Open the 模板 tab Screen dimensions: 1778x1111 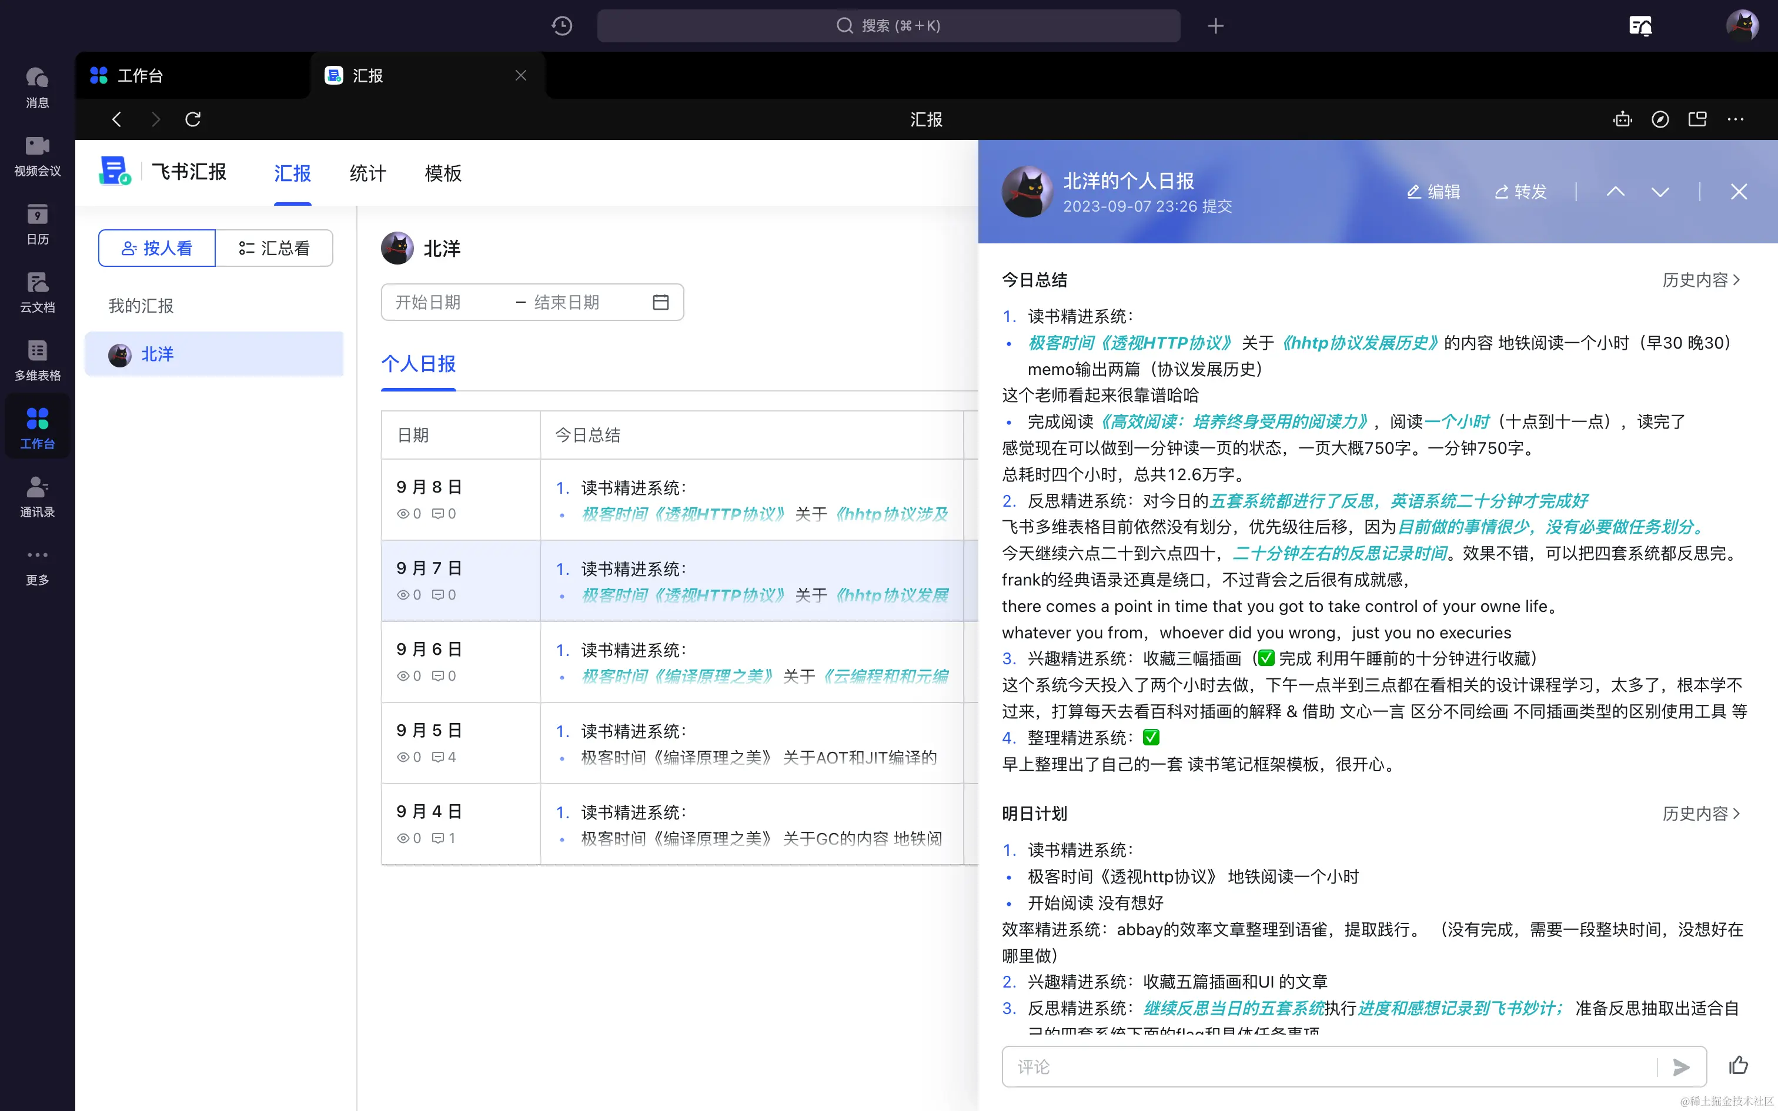click(x=443, y=173)
